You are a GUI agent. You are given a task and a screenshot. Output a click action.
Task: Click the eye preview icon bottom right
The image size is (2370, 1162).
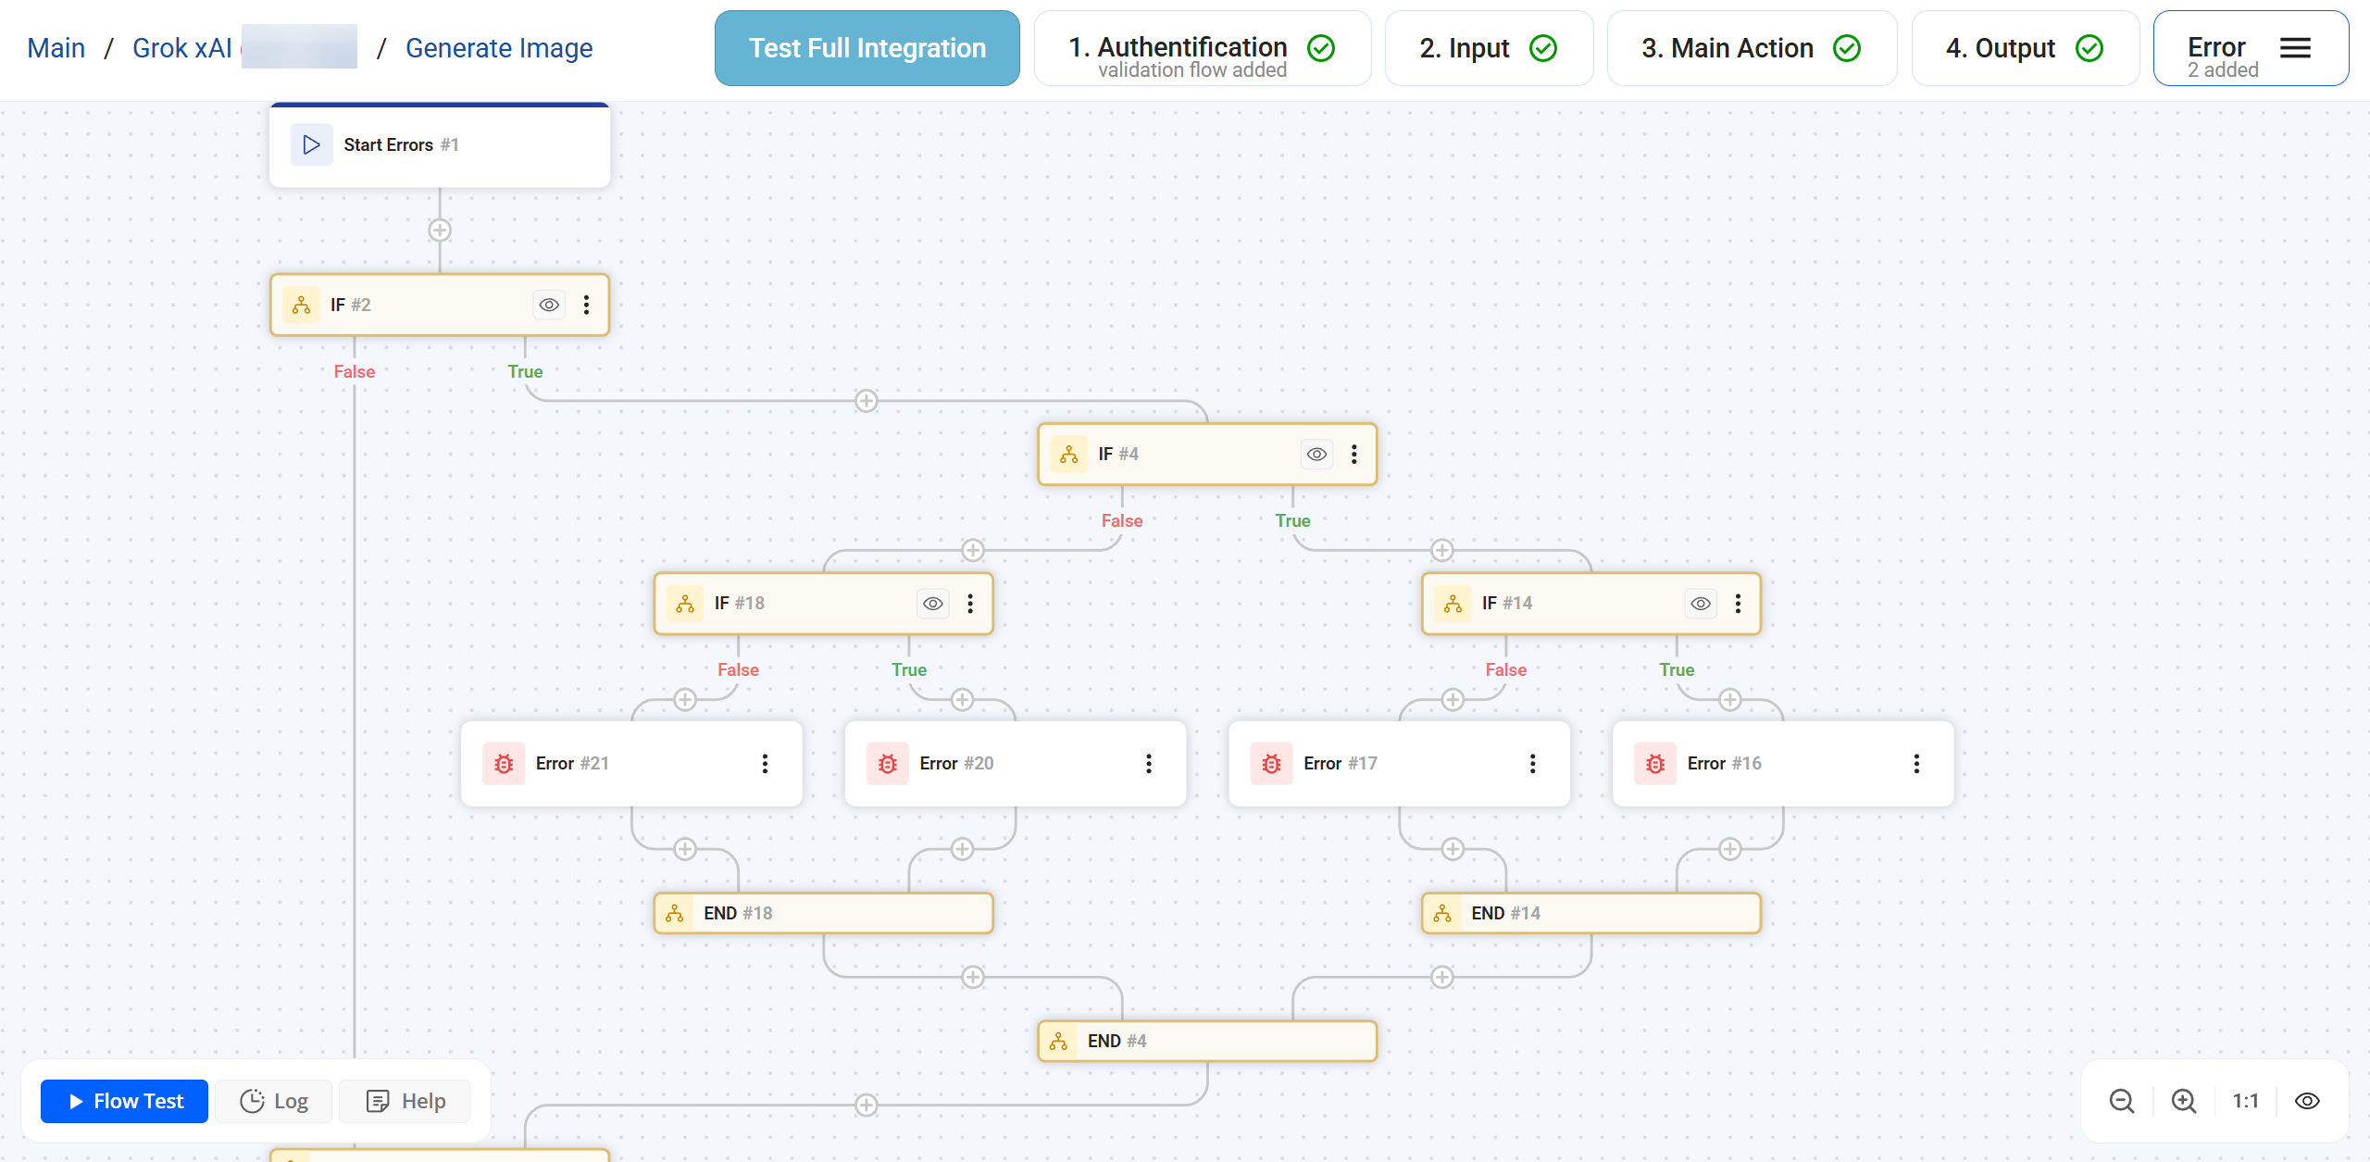[x=2306, y=1101]
